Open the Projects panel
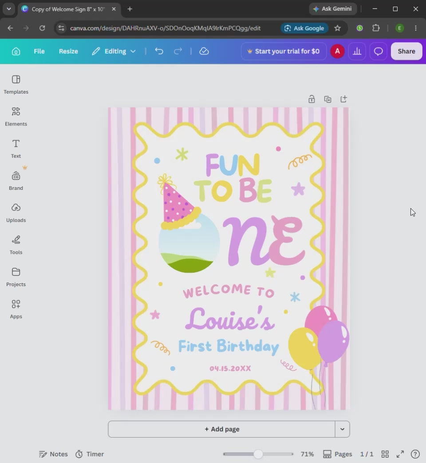Screen dimensions: 426x463 (16, 277)
